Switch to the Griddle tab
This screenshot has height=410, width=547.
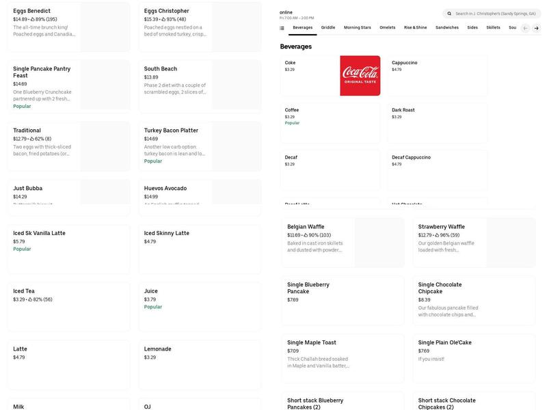tap(328, 28)
